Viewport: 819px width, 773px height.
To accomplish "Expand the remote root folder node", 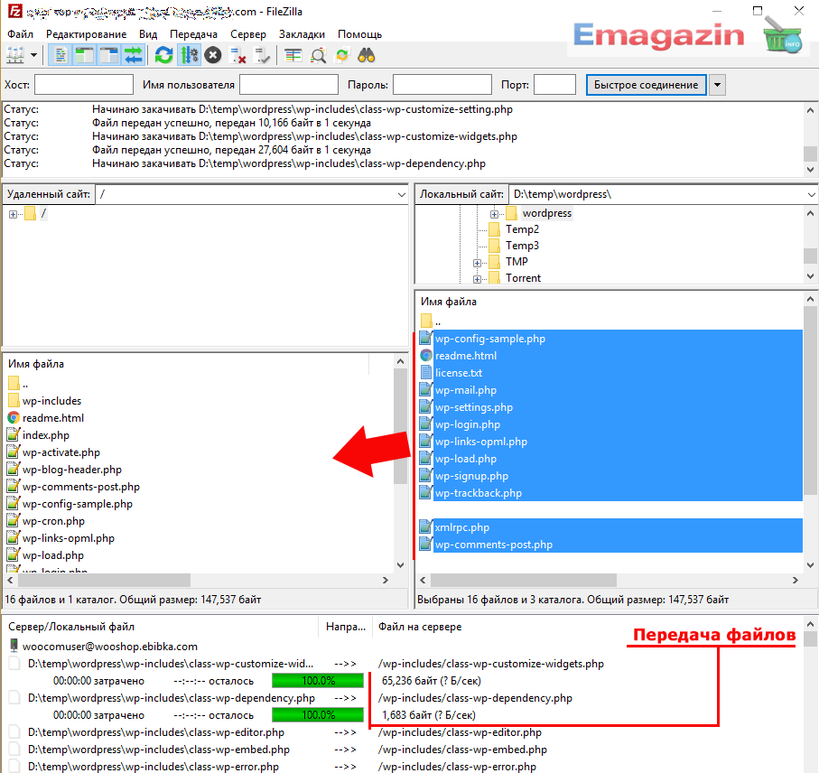I will pos(13,214).
